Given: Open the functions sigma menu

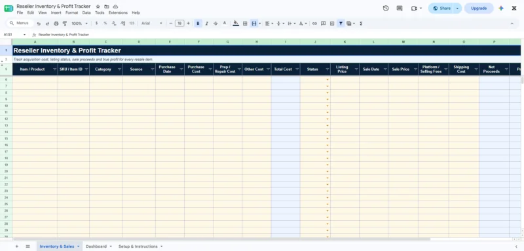Looking at the screenshot, I should click(361, 24).
